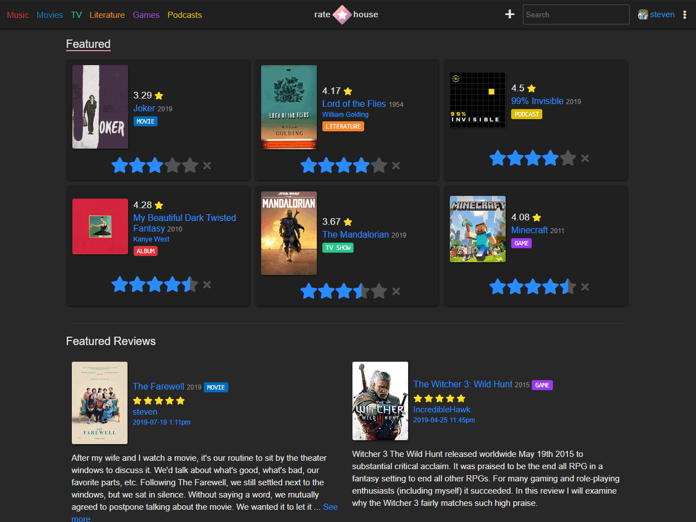Click the ALBUM tag badge
This screenshot has height=522, width=696.
point(145,251)
